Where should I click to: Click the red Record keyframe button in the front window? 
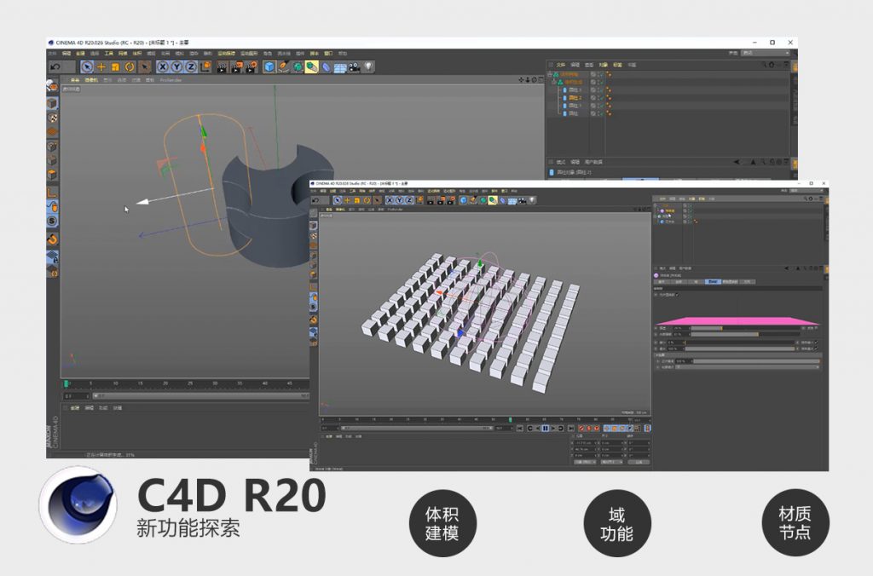pos(581,429)
